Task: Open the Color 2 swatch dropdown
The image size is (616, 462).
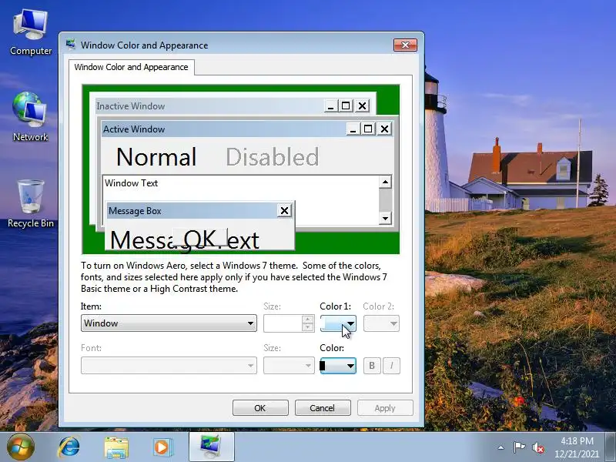Action: pos(381,323)
